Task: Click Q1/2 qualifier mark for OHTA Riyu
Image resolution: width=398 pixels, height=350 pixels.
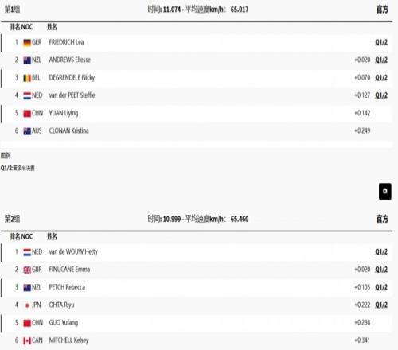Action: (x=381, y=305)
